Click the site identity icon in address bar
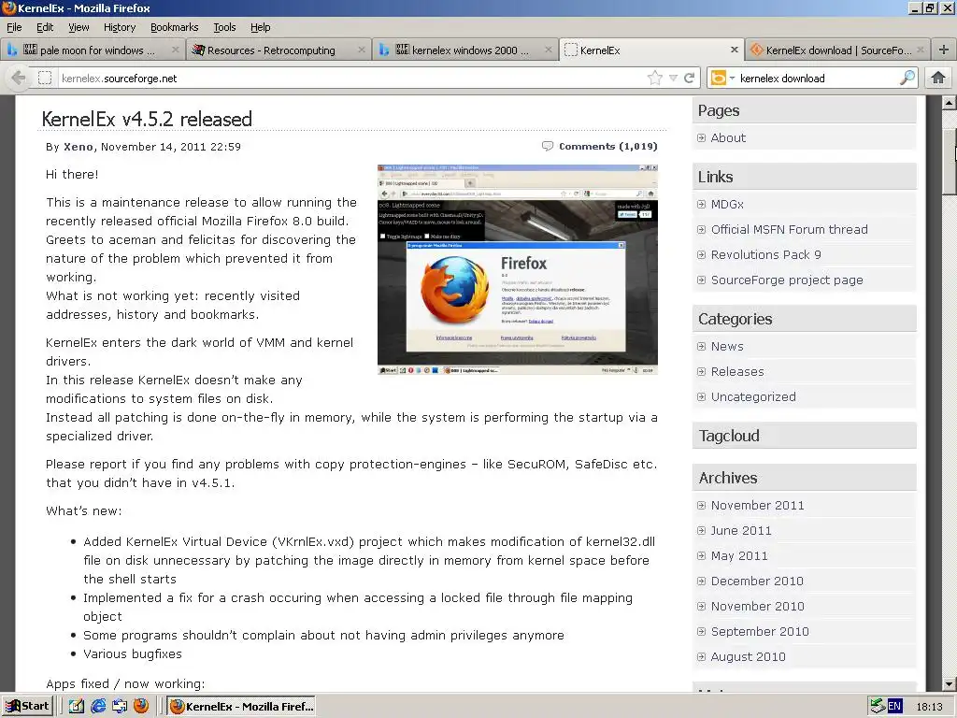This screenshot has width=957, height=718. [45, 79]
